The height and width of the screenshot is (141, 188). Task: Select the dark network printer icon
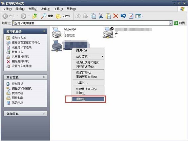[x=57, y=46]
